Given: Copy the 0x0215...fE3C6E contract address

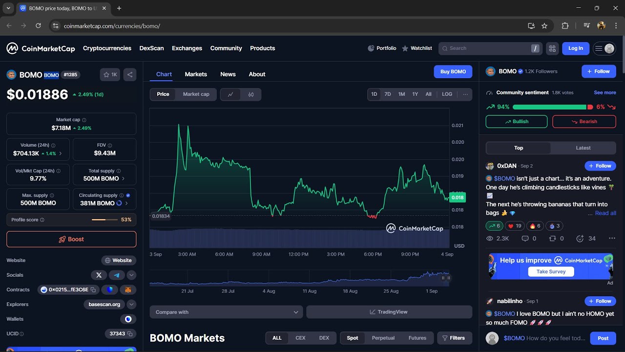Looking at the screenshot, I should 93,290.
